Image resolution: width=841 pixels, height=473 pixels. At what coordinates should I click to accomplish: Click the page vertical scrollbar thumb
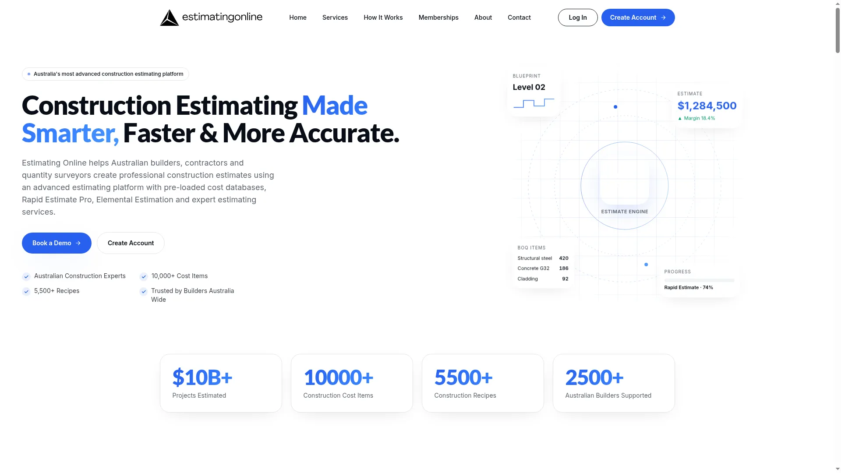click(837, 31)
